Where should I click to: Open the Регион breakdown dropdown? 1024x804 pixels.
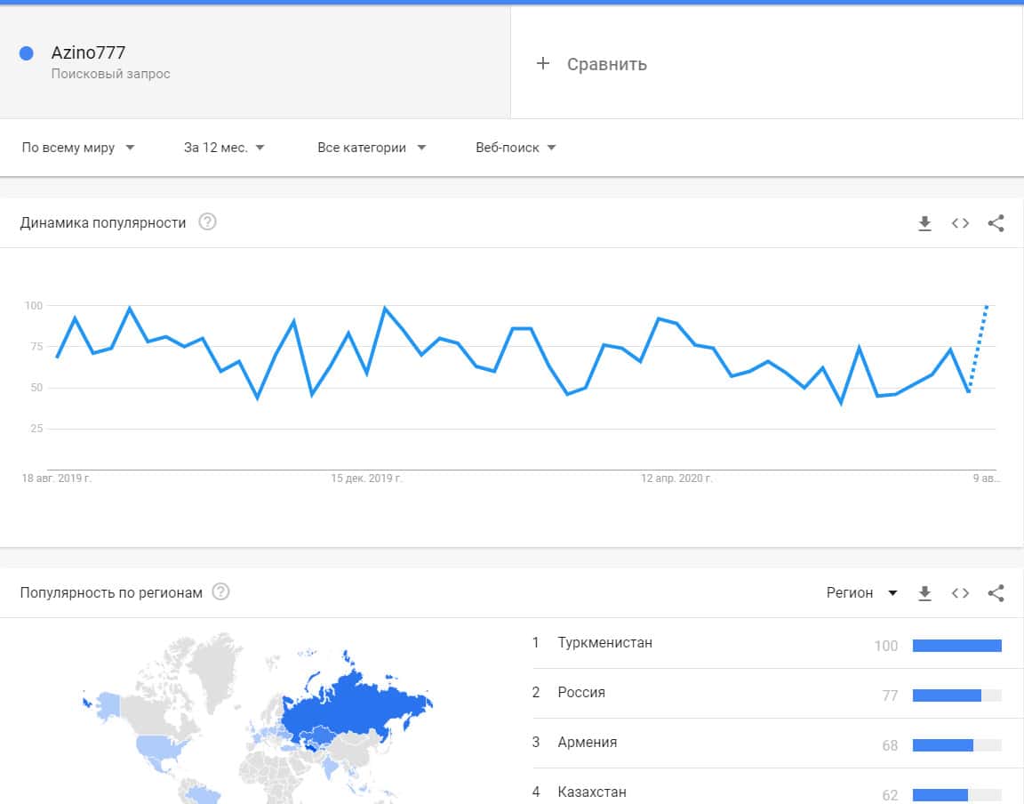point(861,593)
